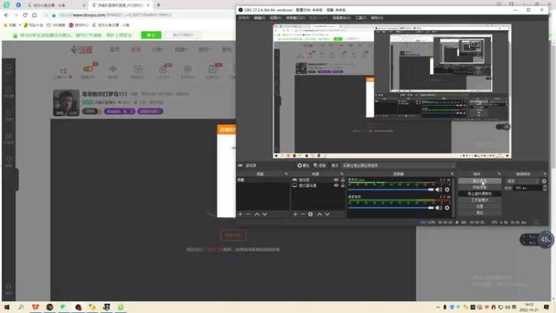The height and width of the screenshot is (313, 556).
Task: Click the Douyu 首页 navigation link
Action: [x=115, y=49]
